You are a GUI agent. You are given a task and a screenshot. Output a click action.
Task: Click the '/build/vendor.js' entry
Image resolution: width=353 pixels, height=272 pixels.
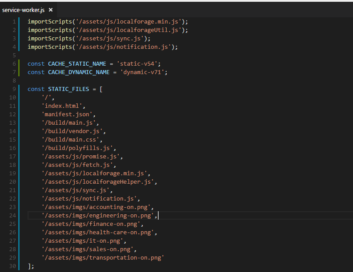tap(72, 131)
